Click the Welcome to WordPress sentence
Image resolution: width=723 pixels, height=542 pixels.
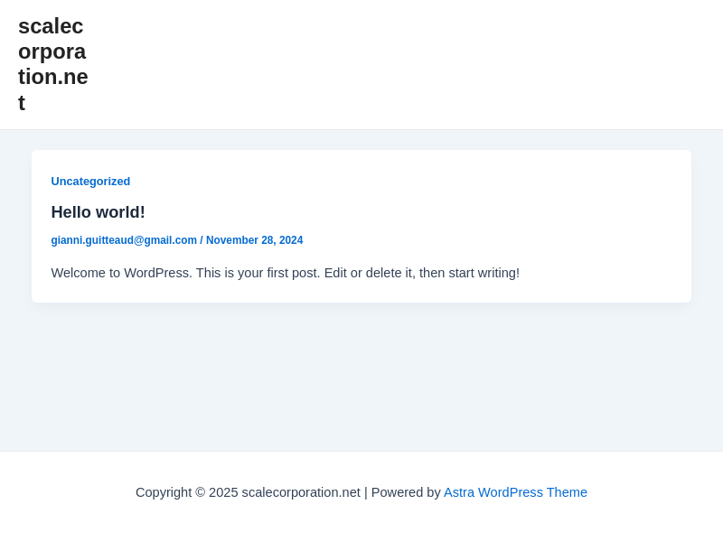tap(121, 273)
